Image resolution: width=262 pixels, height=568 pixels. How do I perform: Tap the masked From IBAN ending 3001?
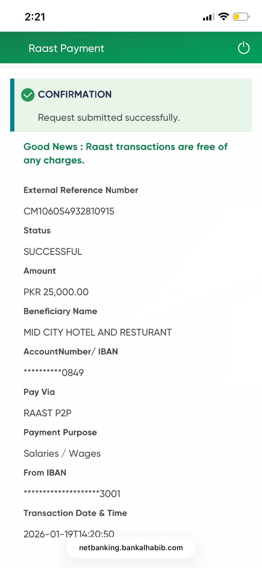pos(72,493)
